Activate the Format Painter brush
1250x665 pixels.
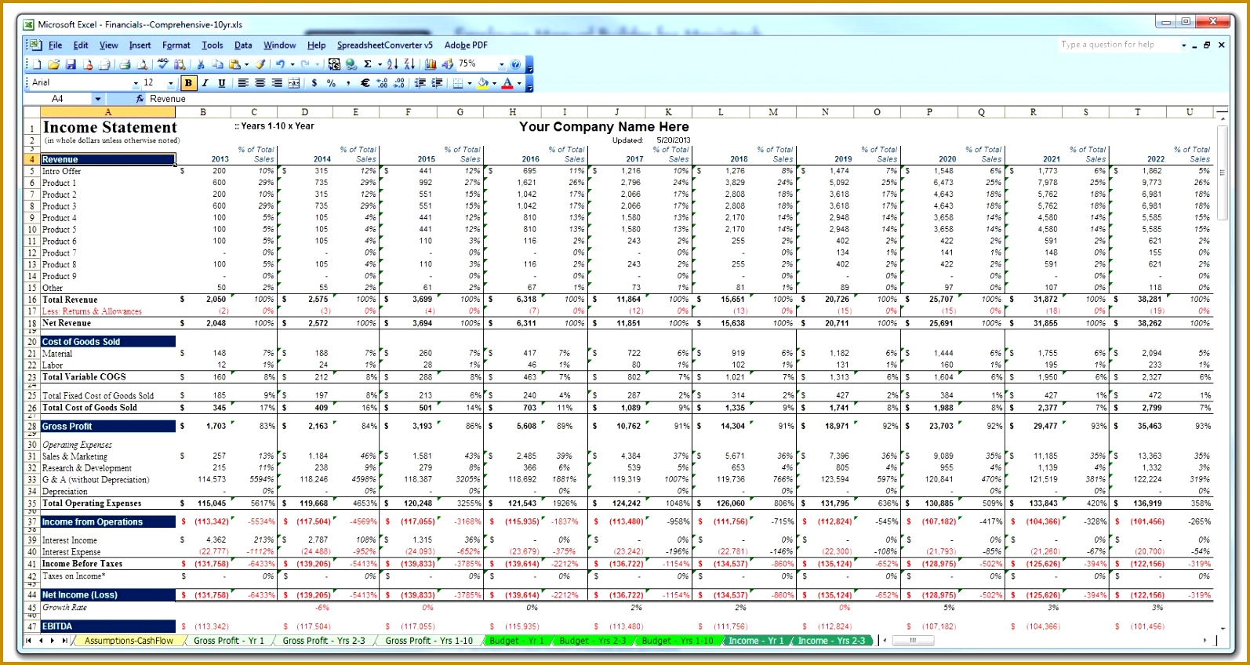click(260, 64)
